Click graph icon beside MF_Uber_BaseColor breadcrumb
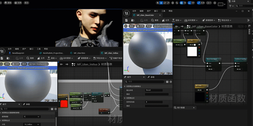Image resolution: width=253 pixels, height=126 pixels. tap(189, 26)
